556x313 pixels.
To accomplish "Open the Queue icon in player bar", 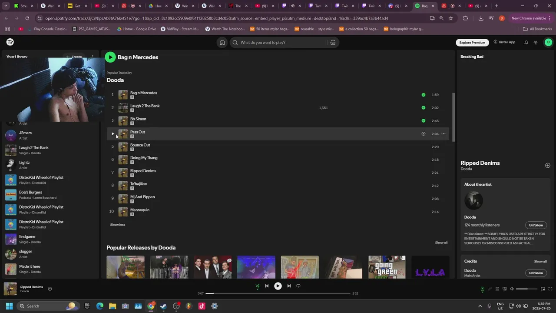I will 497,289.
